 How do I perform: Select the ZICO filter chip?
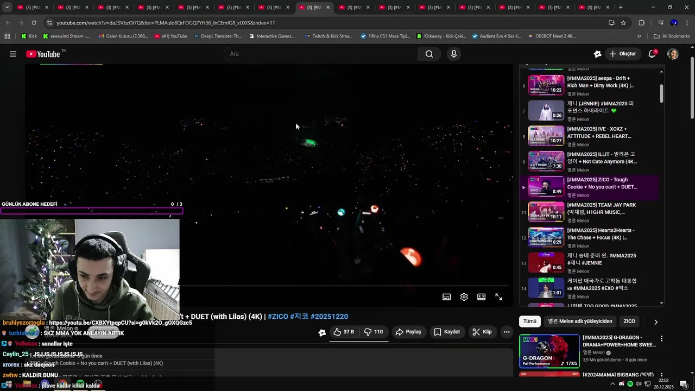pyautogui.click(x=629, y=321)
